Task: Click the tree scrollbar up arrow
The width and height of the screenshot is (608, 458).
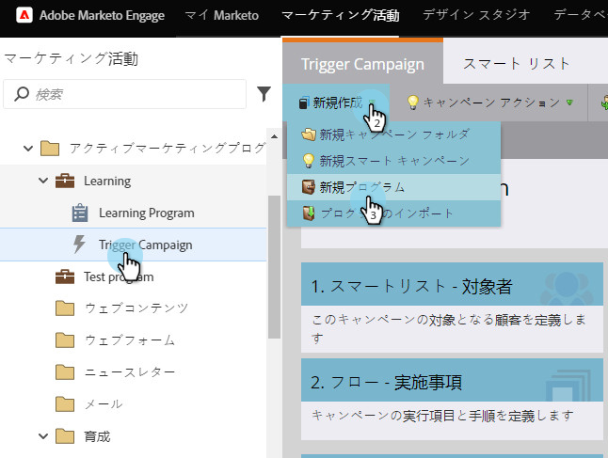Action: coord(274,136)
